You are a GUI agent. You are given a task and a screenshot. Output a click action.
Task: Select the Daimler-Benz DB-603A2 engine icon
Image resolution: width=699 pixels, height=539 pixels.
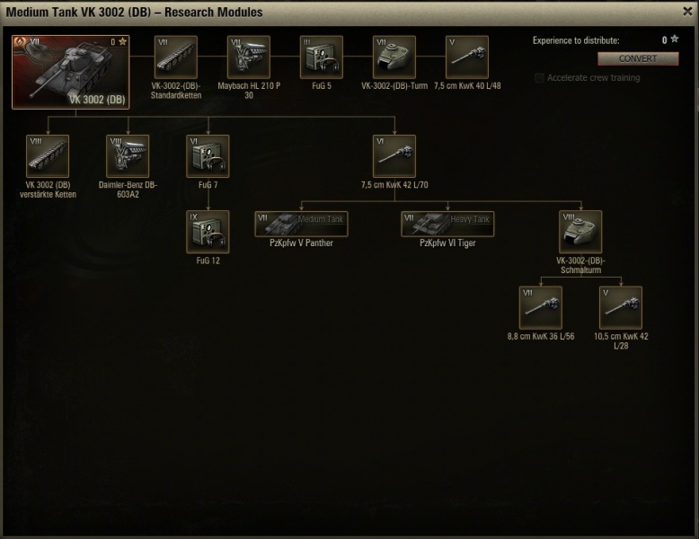tap(128, 156)
